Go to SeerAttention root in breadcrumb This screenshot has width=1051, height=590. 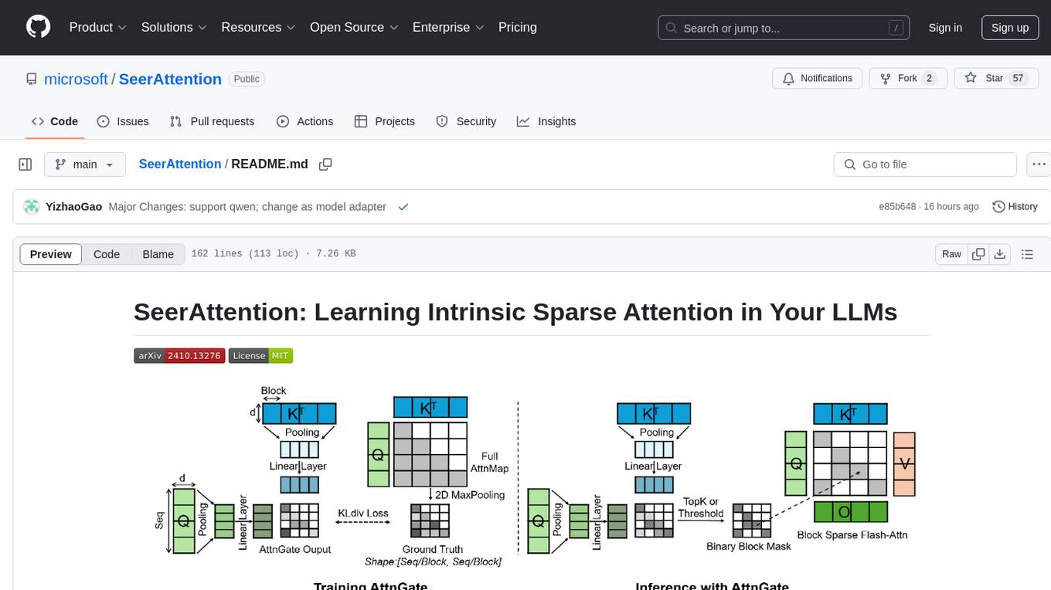[179, 164]
